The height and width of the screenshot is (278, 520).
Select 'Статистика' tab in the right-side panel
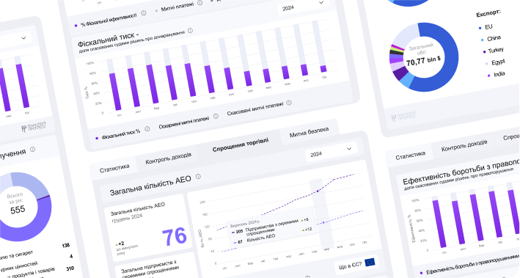(410, 155)
